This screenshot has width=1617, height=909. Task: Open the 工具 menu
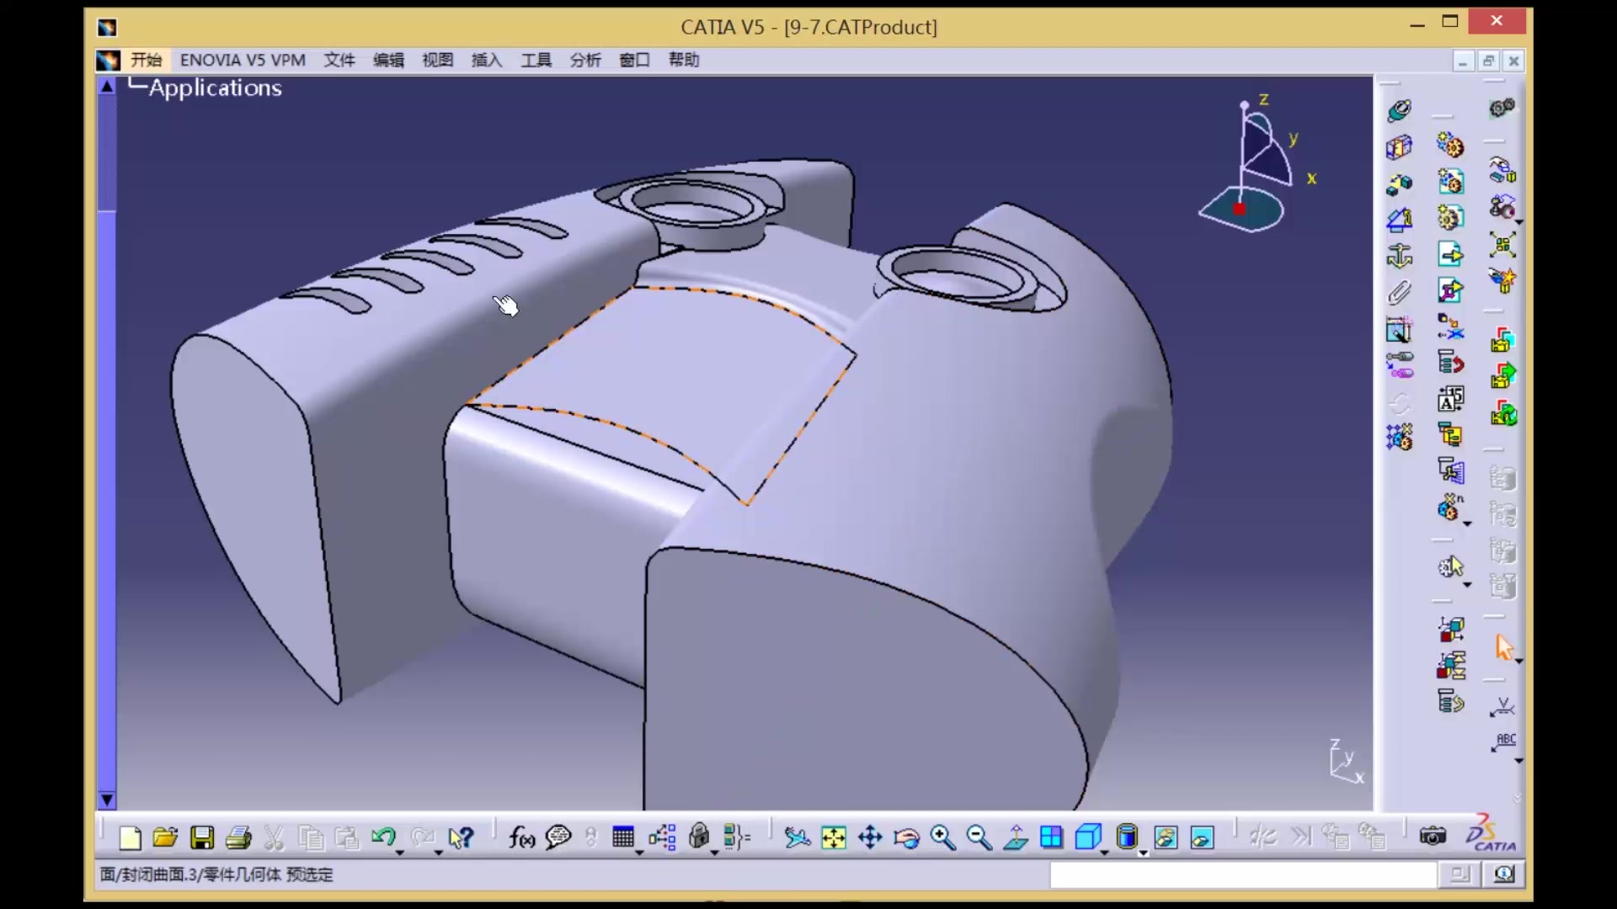pyautogui.click(x=536, y=60)
